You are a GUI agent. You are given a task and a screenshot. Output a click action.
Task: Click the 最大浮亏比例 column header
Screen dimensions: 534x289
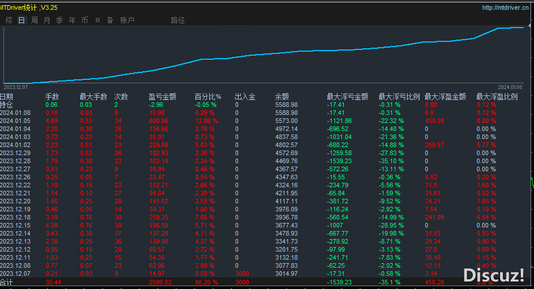point(399,97)
